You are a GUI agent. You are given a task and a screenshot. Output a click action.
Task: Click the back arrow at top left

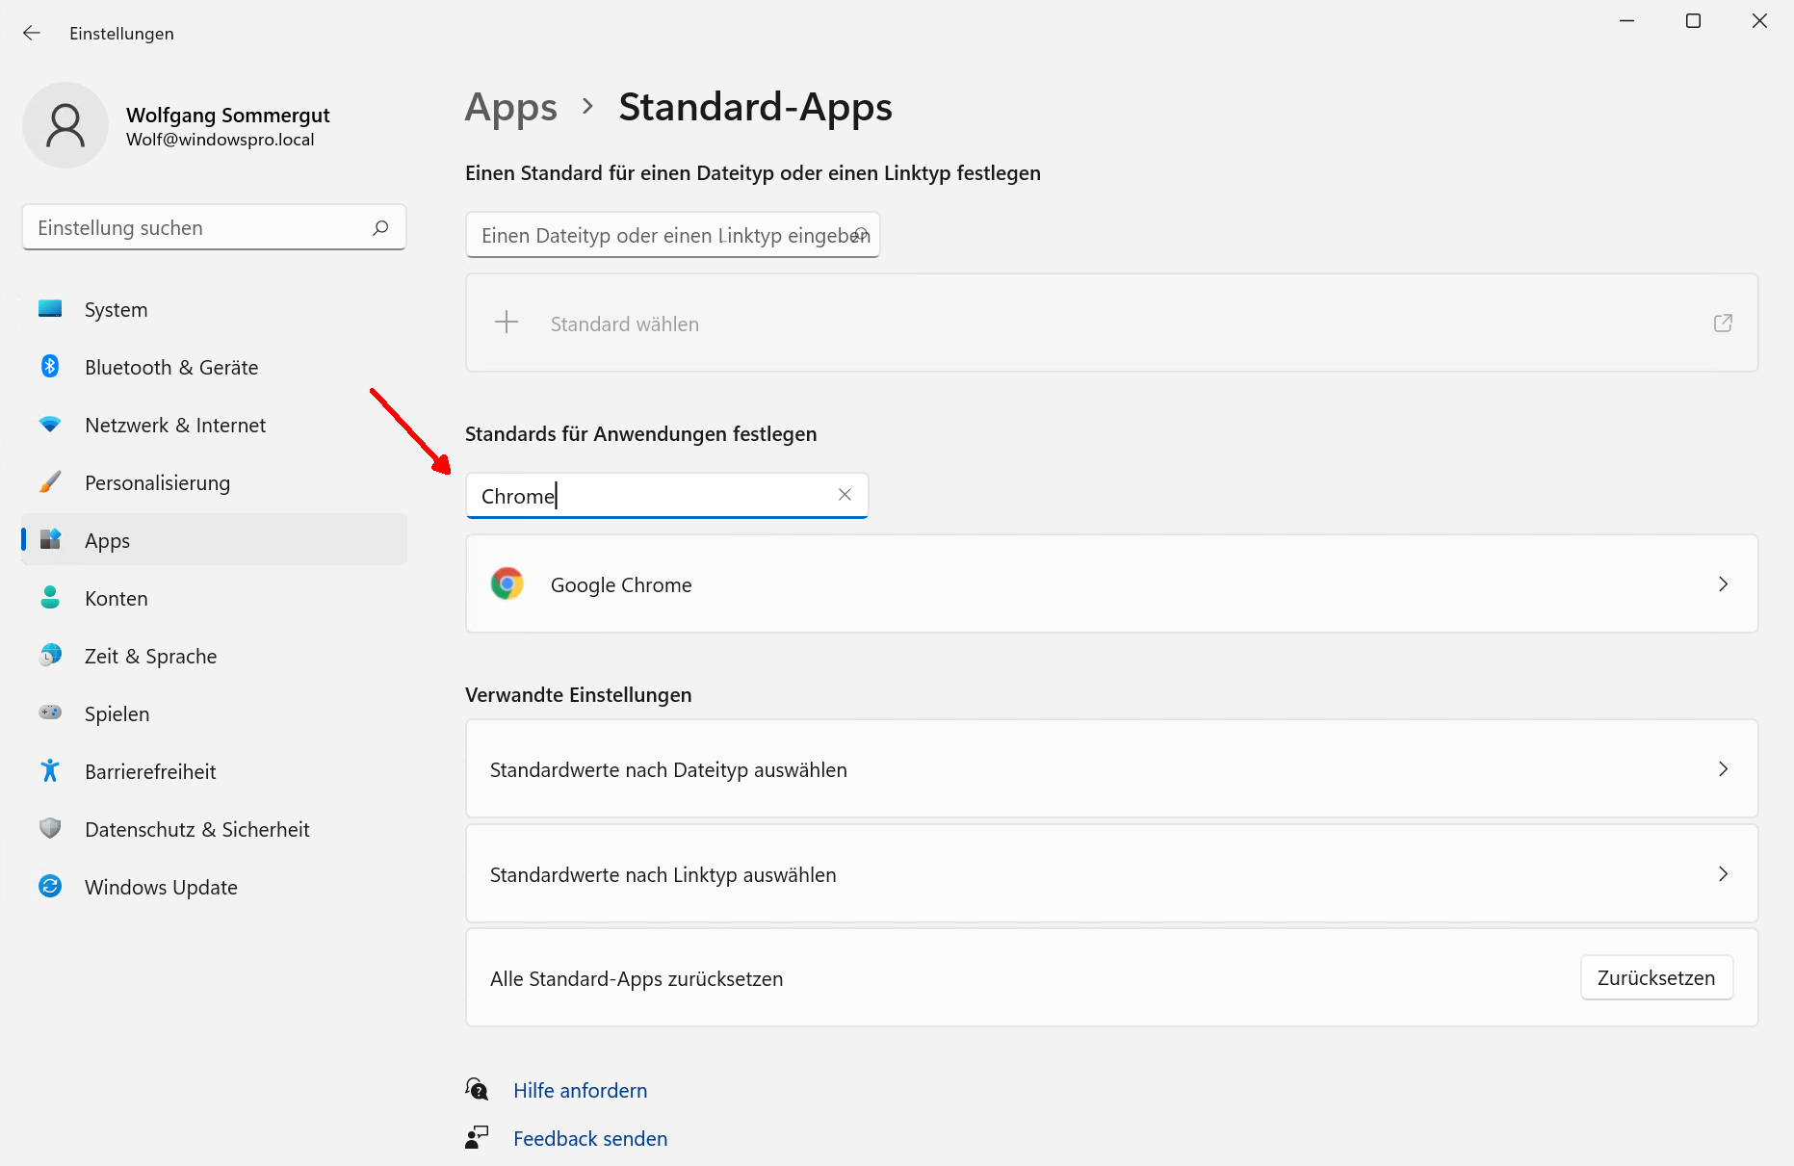pos(32,32)
